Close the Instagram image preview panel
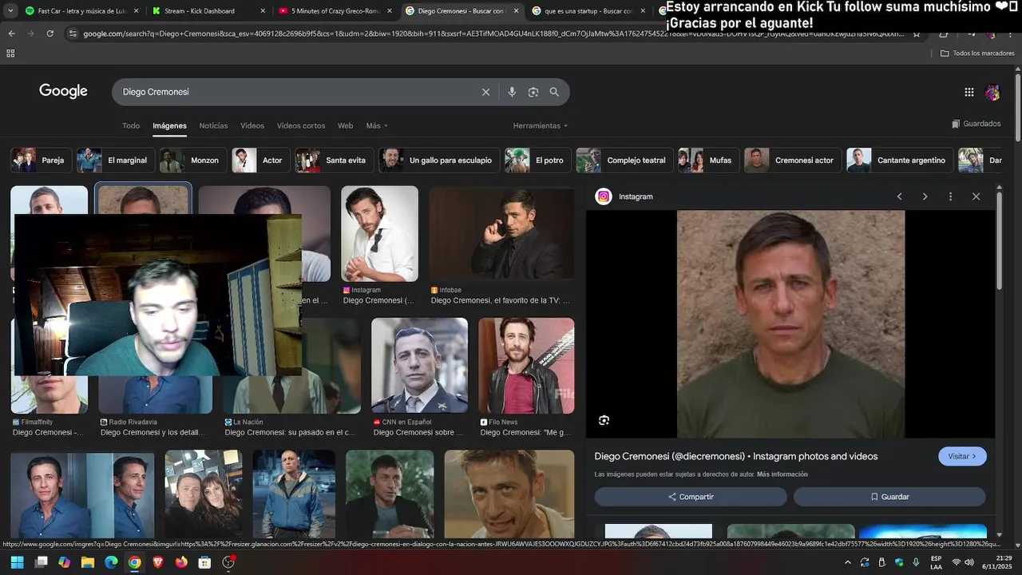Image resolution: width=1022 pixels, height=575 pixels. (976, 196)
